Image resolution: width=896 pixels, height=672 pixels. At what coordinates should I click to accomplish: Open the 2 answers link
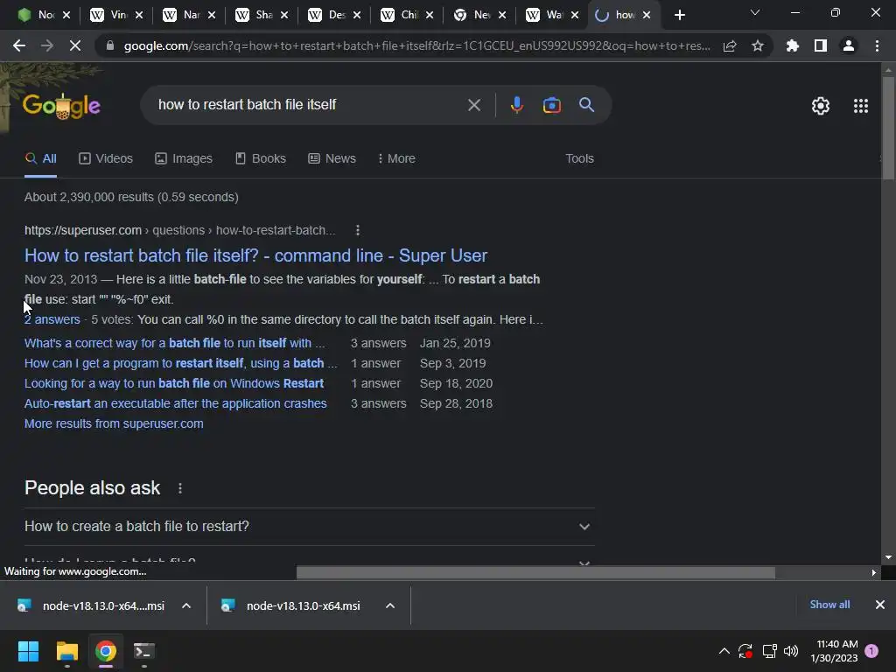[x=52, y=319]
